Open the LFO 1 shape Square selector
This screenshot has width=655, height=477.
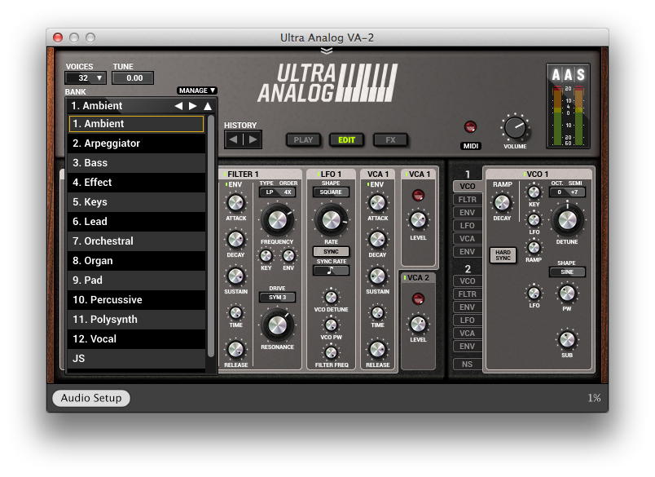pyautogui.click(x=331, y=192)
